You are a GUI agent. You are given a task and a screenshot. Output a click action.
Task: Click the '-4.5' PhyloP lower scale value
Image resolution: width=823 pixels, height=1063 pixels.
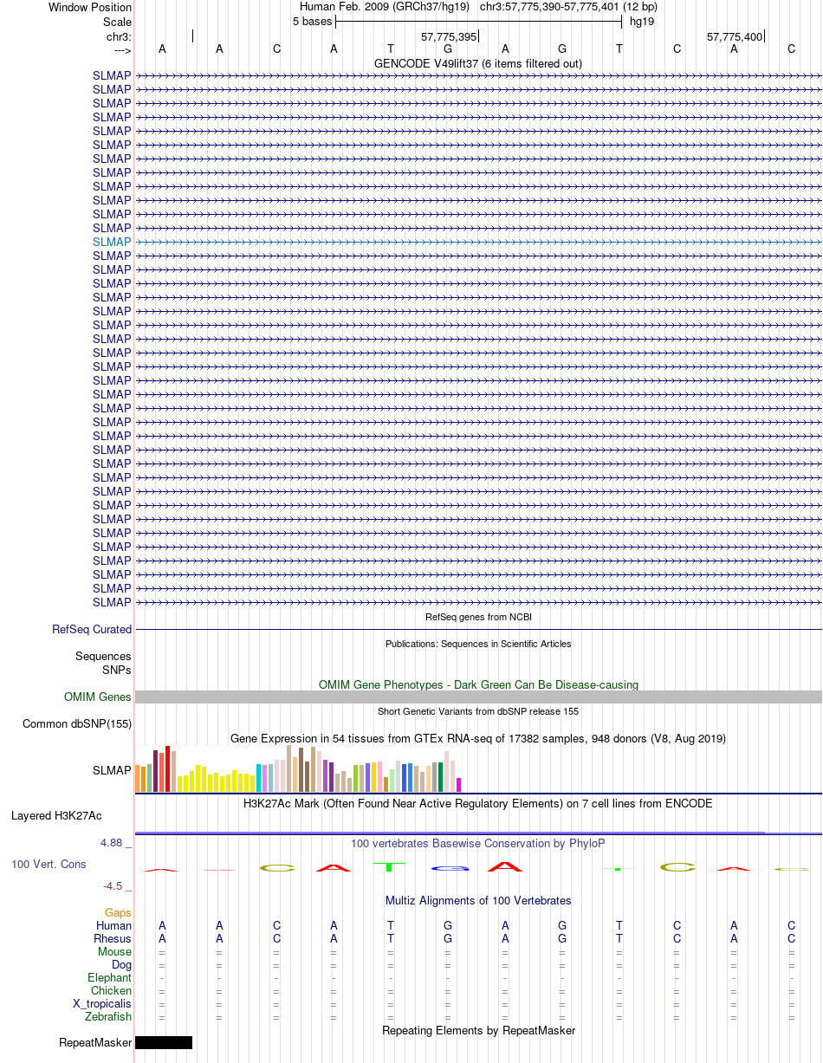(x=113, y=886)
